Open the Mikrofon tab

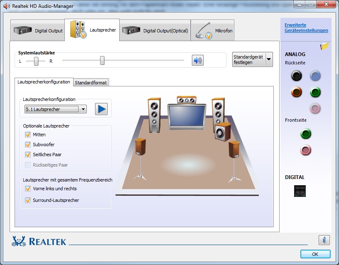[213, 30]
